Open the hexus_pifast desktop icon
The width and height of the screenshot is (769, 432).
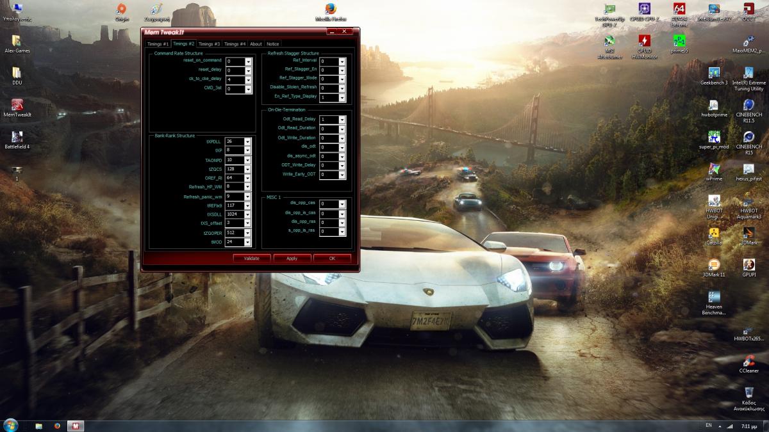point(748,173)
